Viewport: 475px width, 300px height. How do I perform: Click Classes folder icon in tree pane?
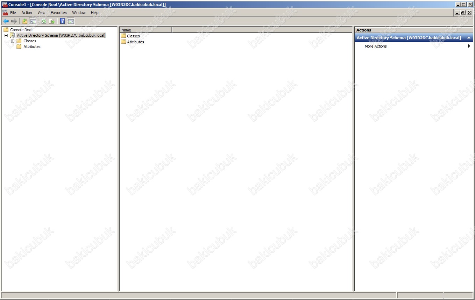(19, 41)
